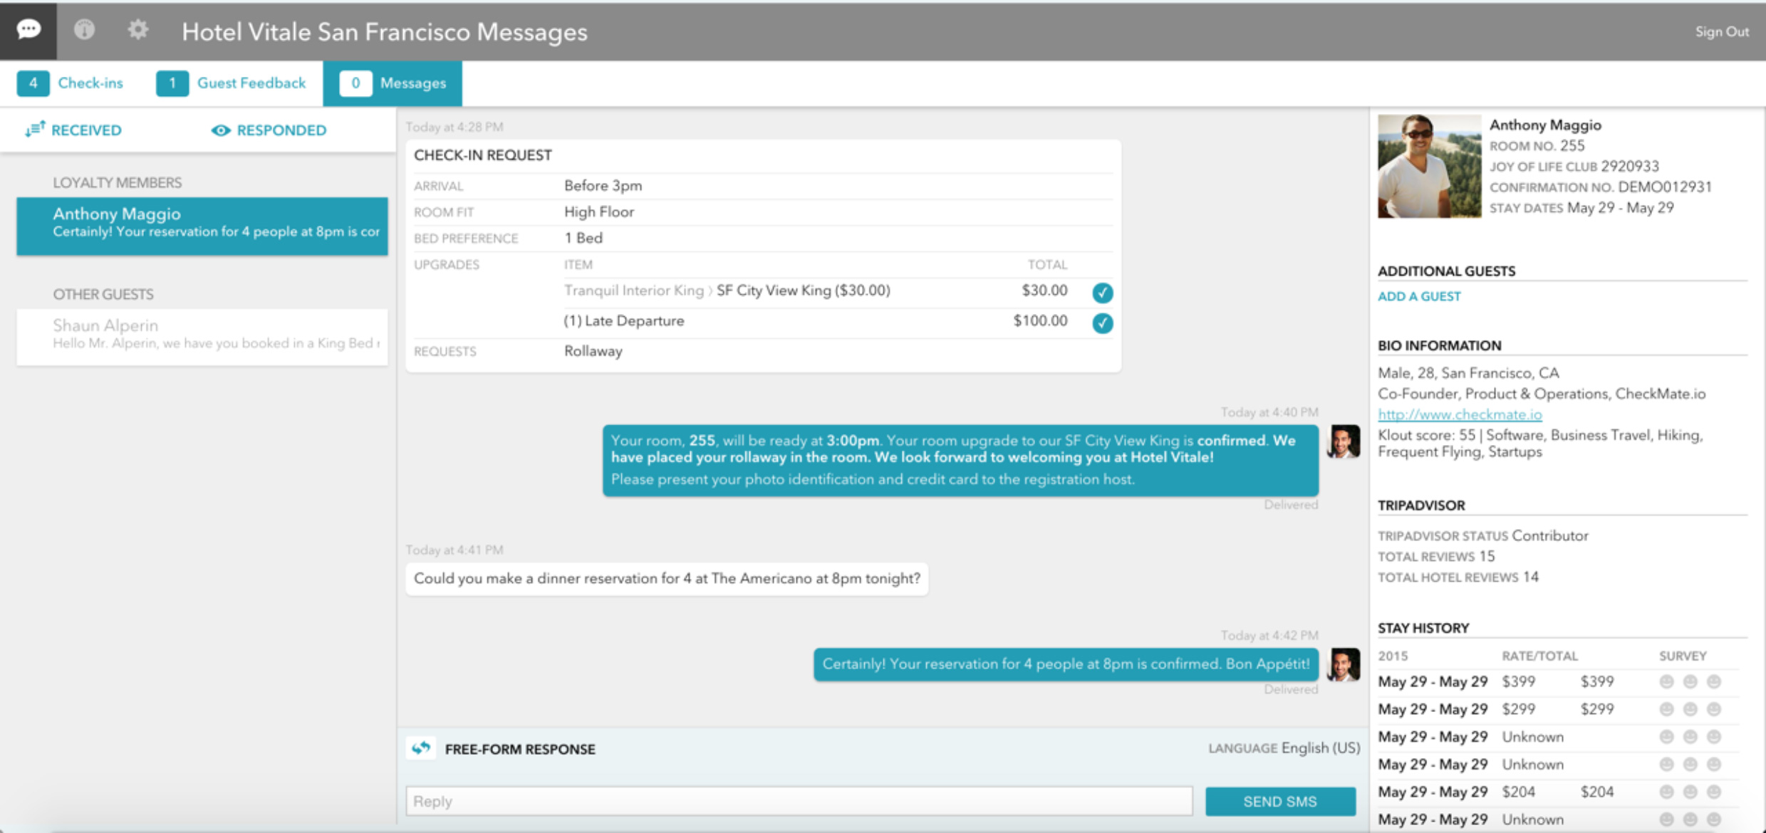Toggle SF City View King upgrade checkmark

coord(1102,292)
